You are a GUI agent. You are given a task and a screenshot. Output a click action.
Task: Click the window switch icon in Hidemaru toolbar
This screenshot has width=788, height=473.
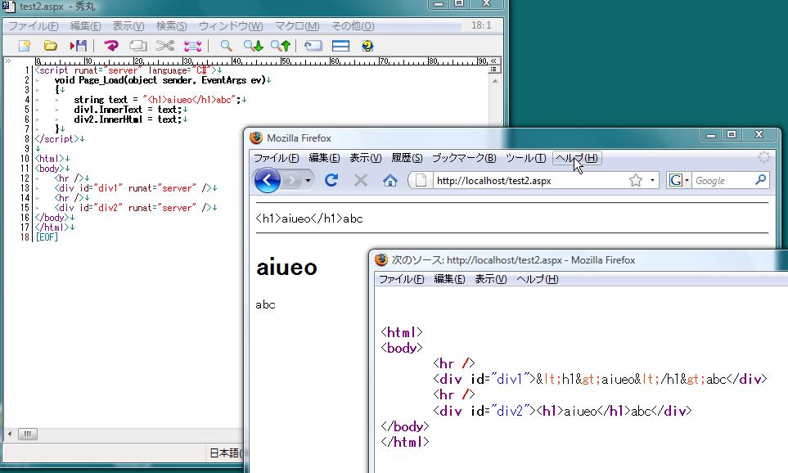click(313, 47)
